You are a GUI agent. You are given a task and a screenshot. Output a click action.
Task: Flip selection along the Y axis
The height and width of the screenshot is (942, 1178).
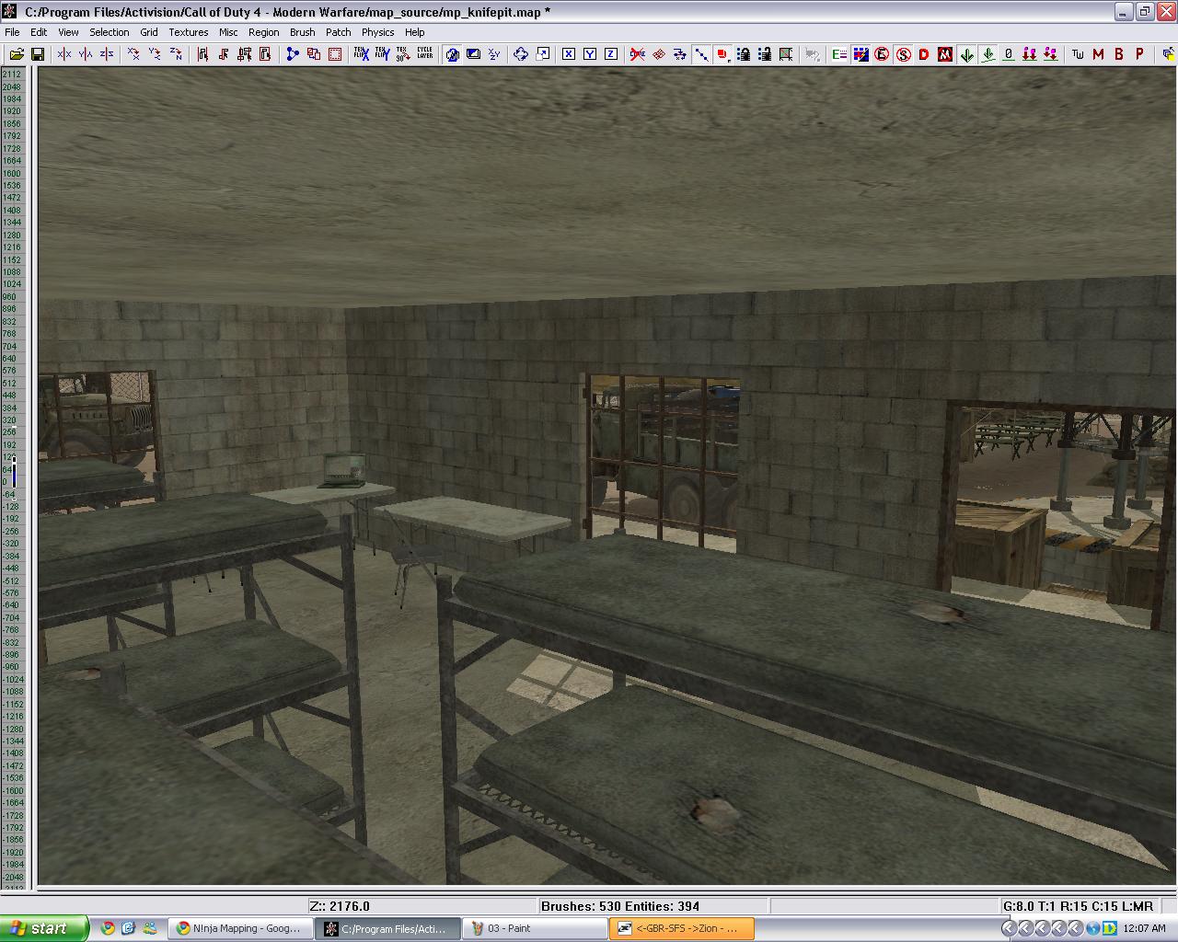point(86,54)
